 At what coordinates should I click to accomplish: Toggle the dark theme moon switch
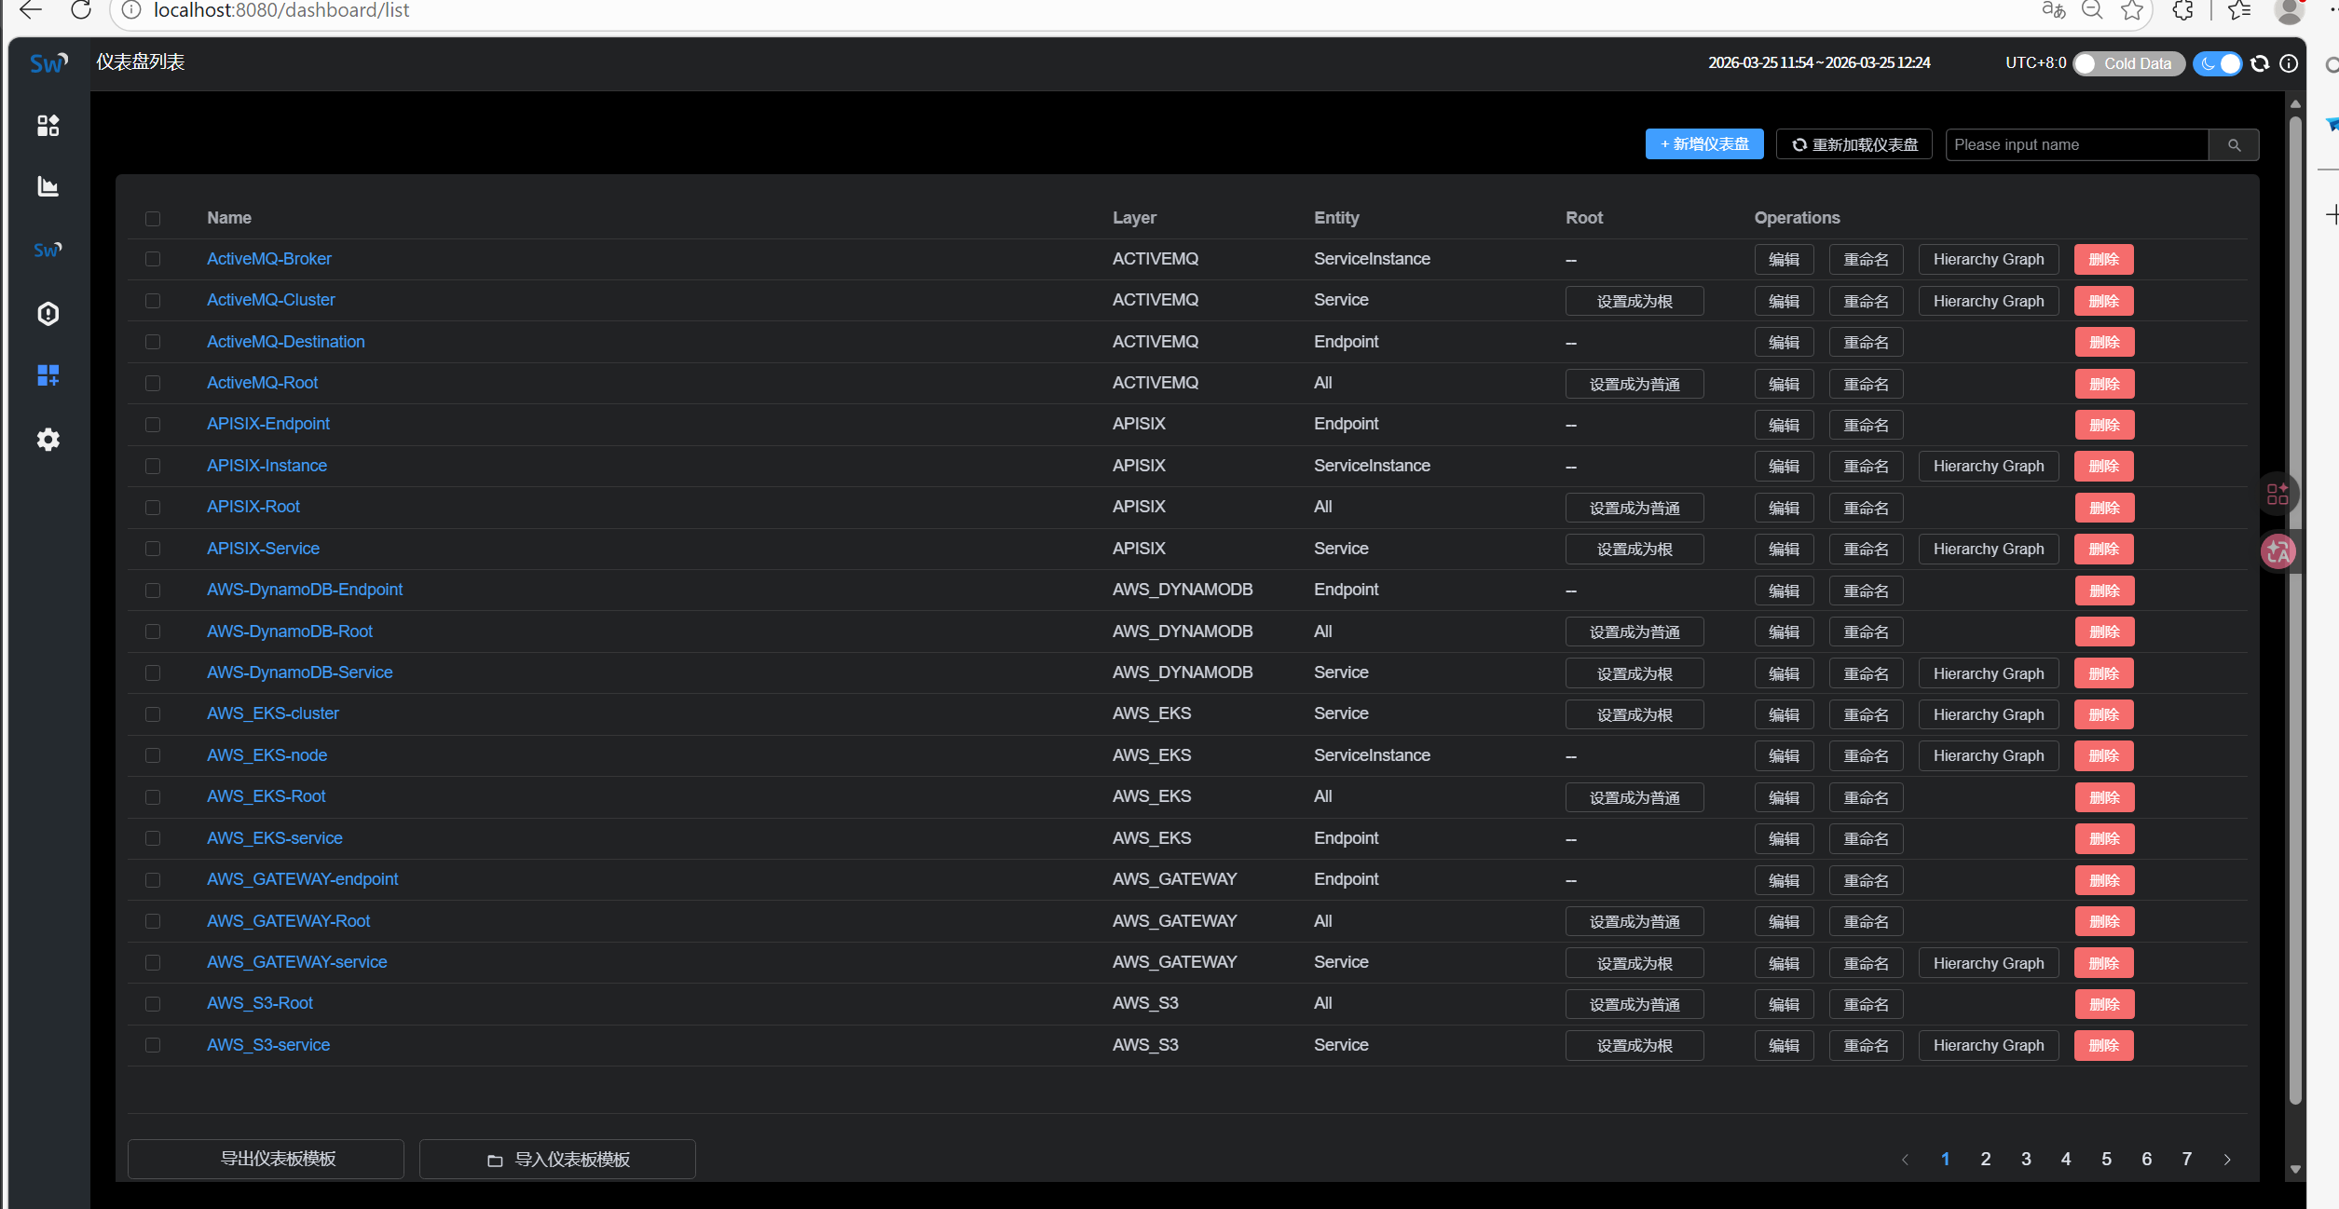(2218, 63)
